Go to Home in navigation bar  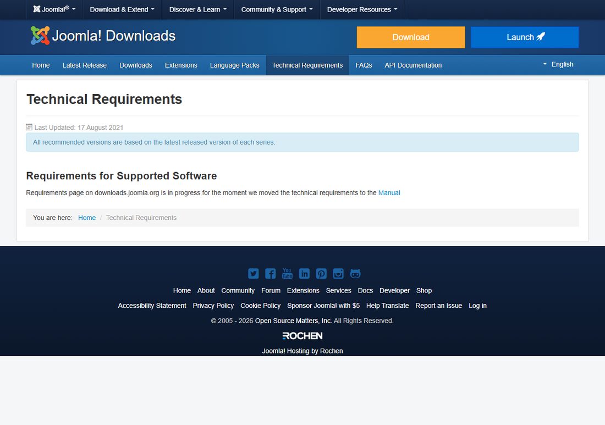[41, 65]
